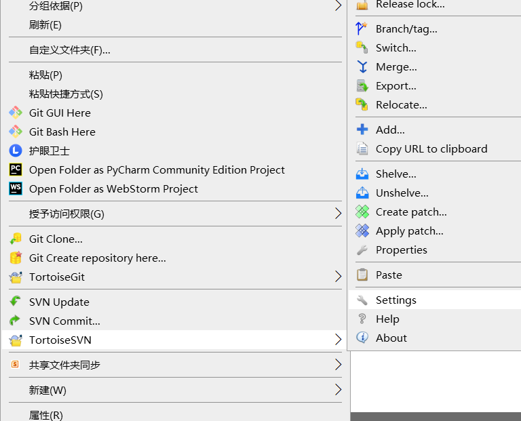Viewport: 521px width, 421px height.
Task: Click the Relocate icon
Action: pos(362,104)
